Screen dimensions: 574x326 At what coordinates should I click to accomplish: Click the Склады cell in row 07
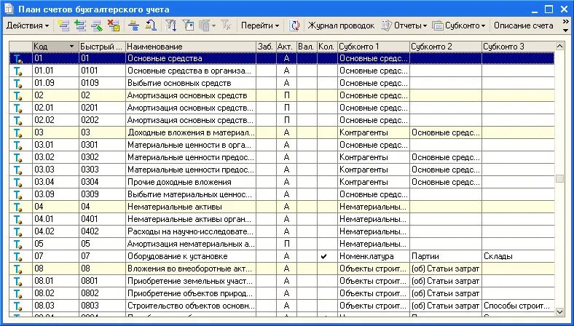518,256
